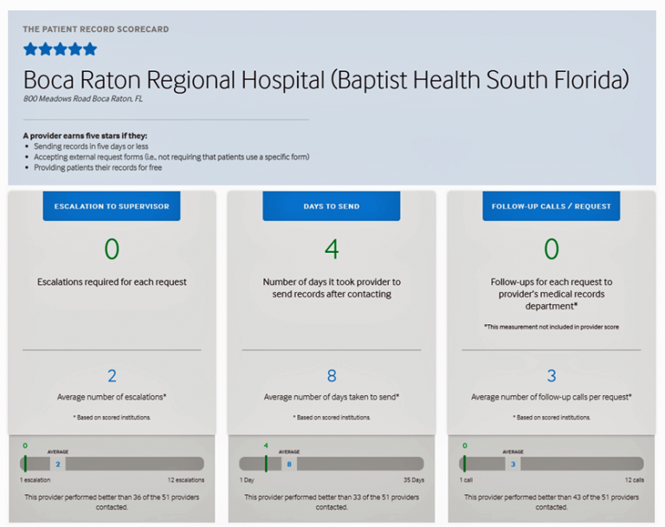Click the '12 escalations' slider end label
Viewport: 665px width, 527px height.
tap(186, 480)
